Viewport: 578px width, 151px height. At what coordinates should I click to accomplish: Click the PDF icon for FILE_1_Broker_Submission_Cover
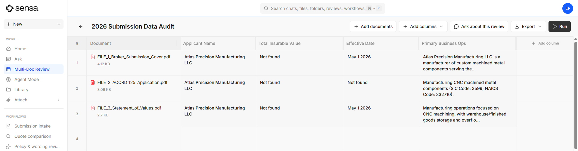[x=93, y=57]
